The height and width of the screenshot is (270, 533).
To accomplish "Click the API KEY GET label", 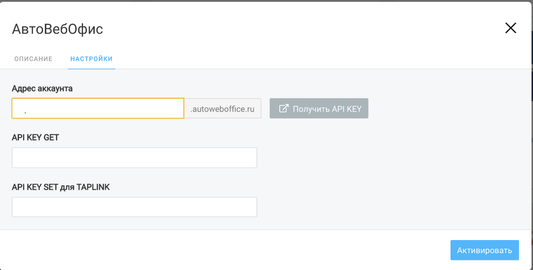I will click(35, 137).
